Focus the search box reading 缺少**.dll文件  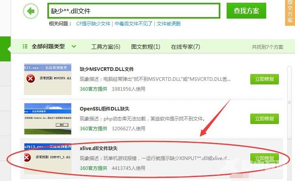(133, 11)
